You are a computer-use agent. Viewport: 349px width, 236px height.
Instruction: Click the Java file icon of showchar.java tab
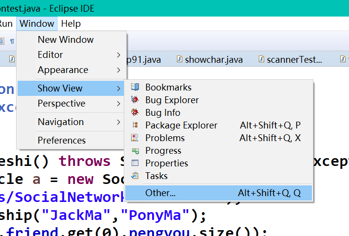pyautogui.click(x=179, y=59)
